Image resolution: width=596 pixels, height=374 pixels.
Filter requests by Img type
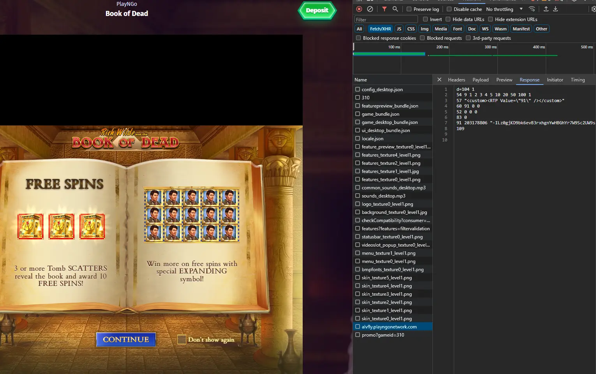point(425,29)
